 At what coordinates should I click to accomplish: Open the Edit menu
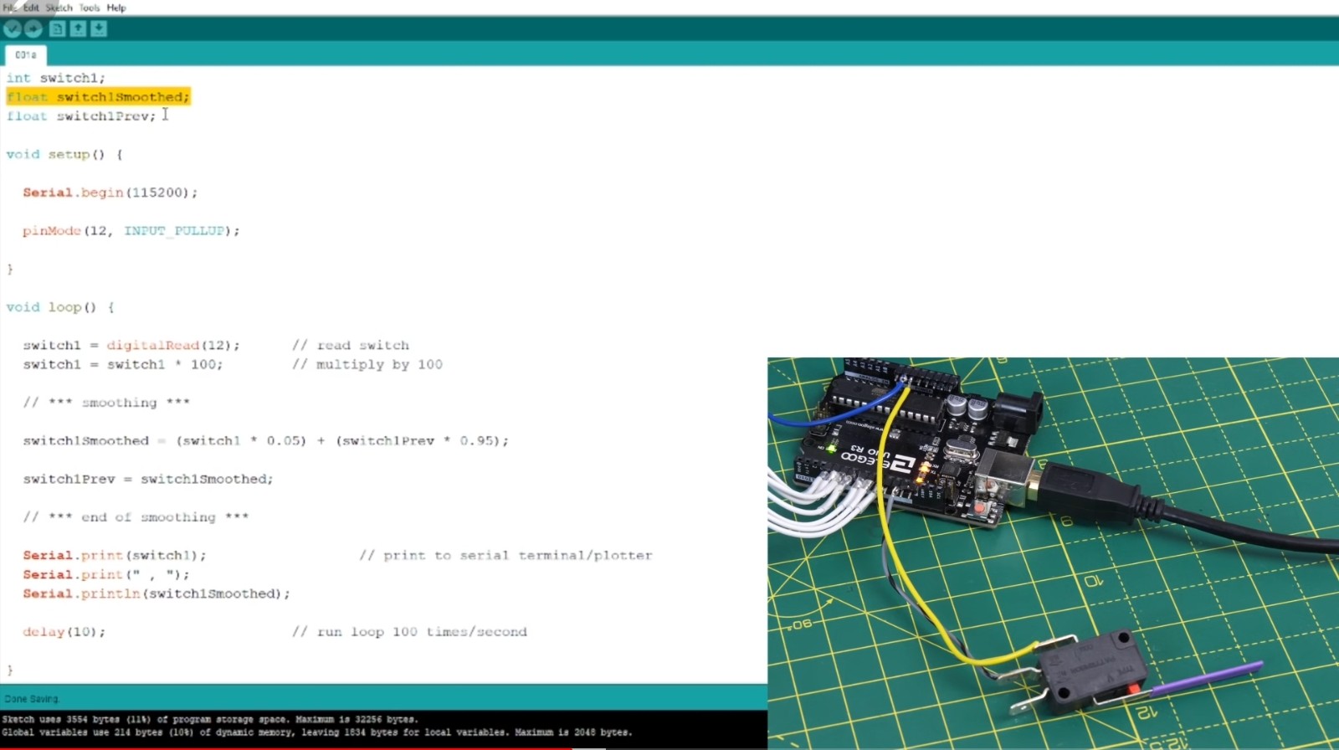click(31, 8)
